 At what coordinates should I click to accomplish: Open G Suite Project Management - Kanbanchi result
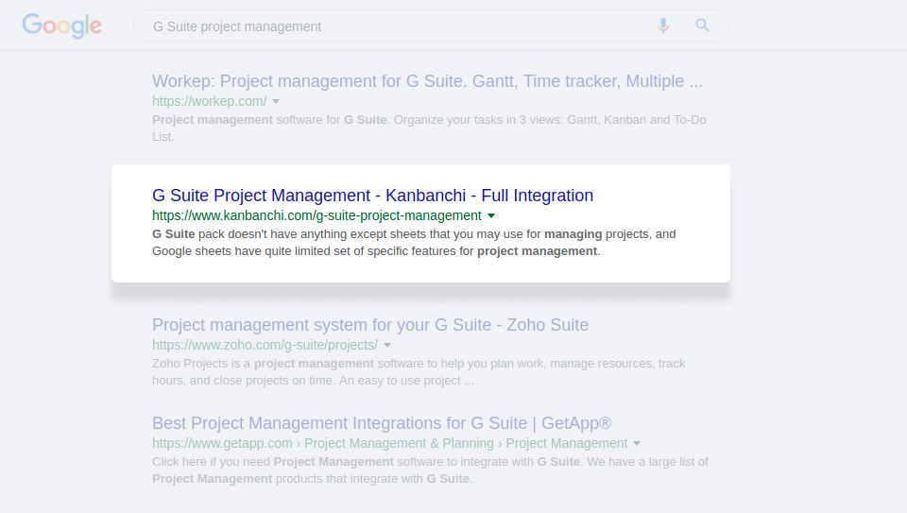[372, 196]
